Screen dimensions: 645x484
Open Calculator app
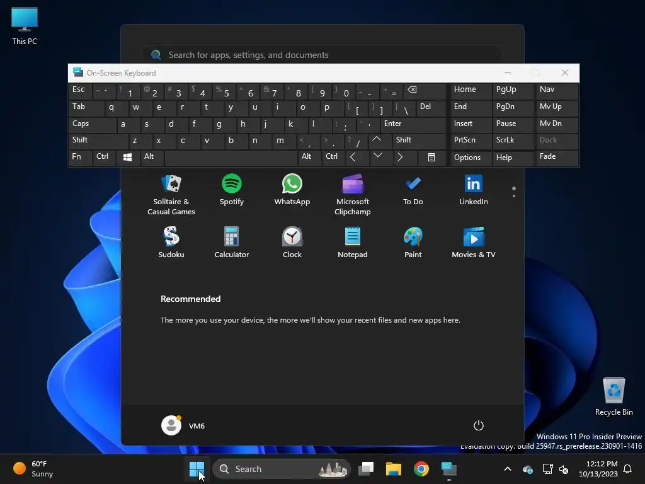tap(232, 243)
